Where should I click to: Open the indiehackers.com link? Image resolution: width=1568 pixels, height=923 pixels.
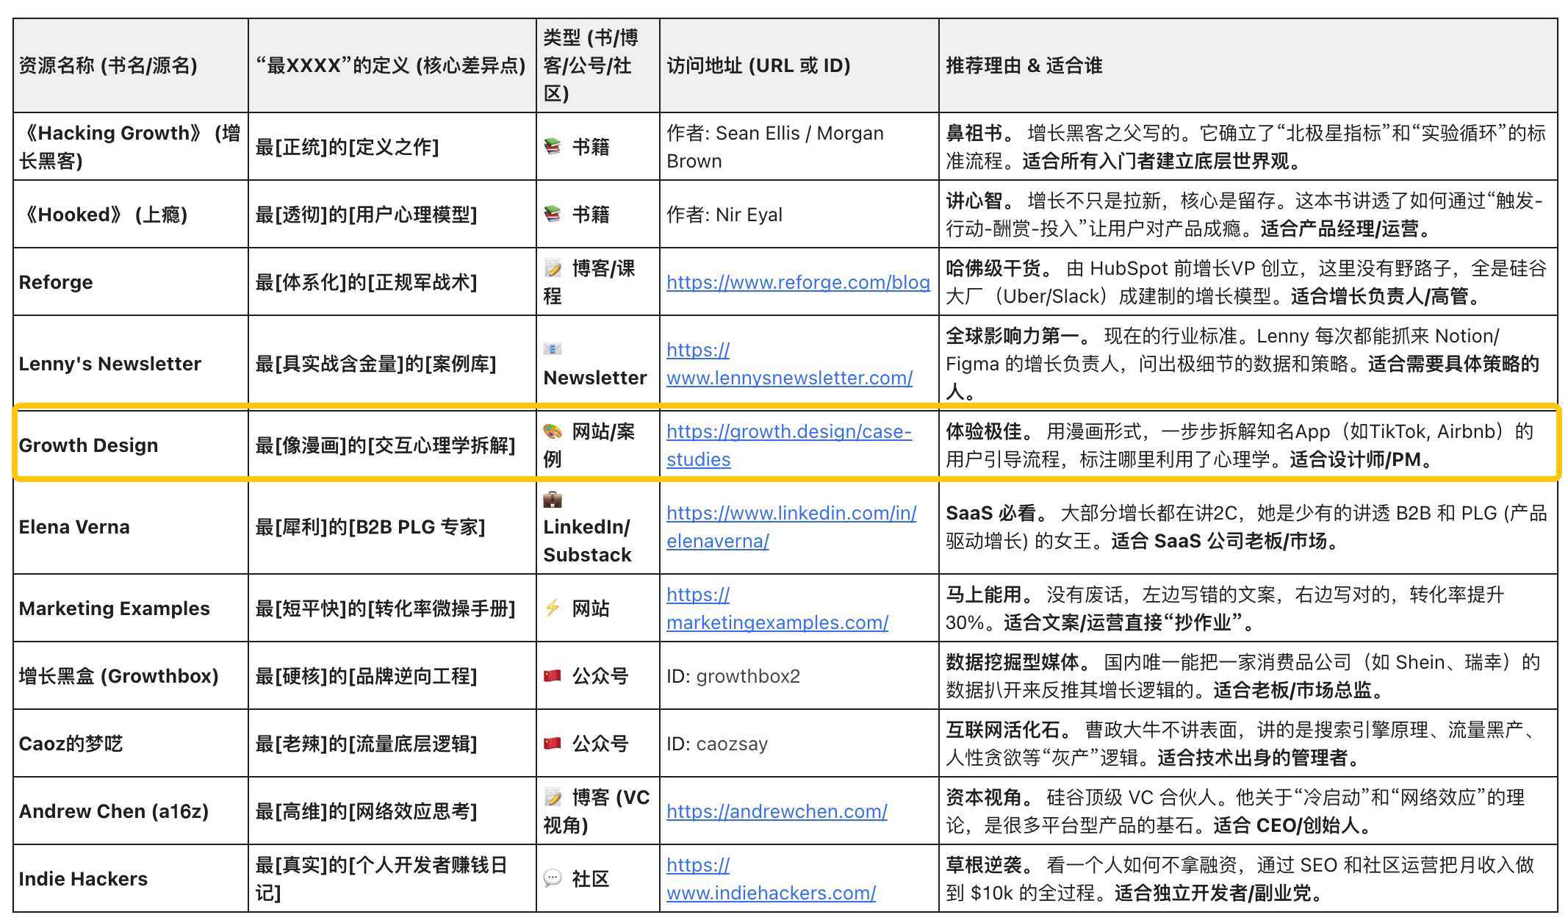(x=771, y=893)
